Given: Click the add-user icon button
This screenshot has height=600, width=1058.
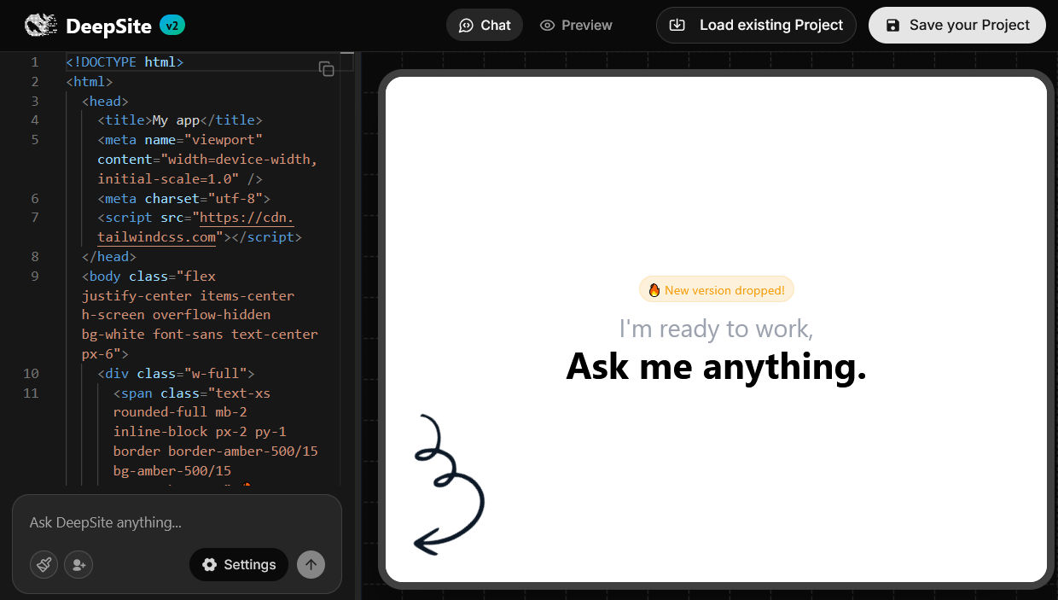Looking at the screenshot, I should [78, 564].
